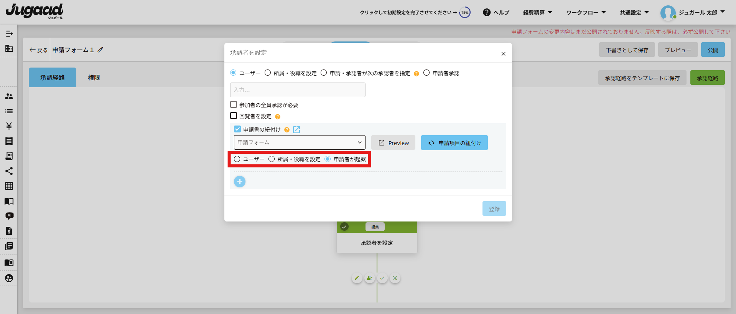
Task: Enable the 参加者の全員承認が必要 checkbox
Action: tap(234, 104)
